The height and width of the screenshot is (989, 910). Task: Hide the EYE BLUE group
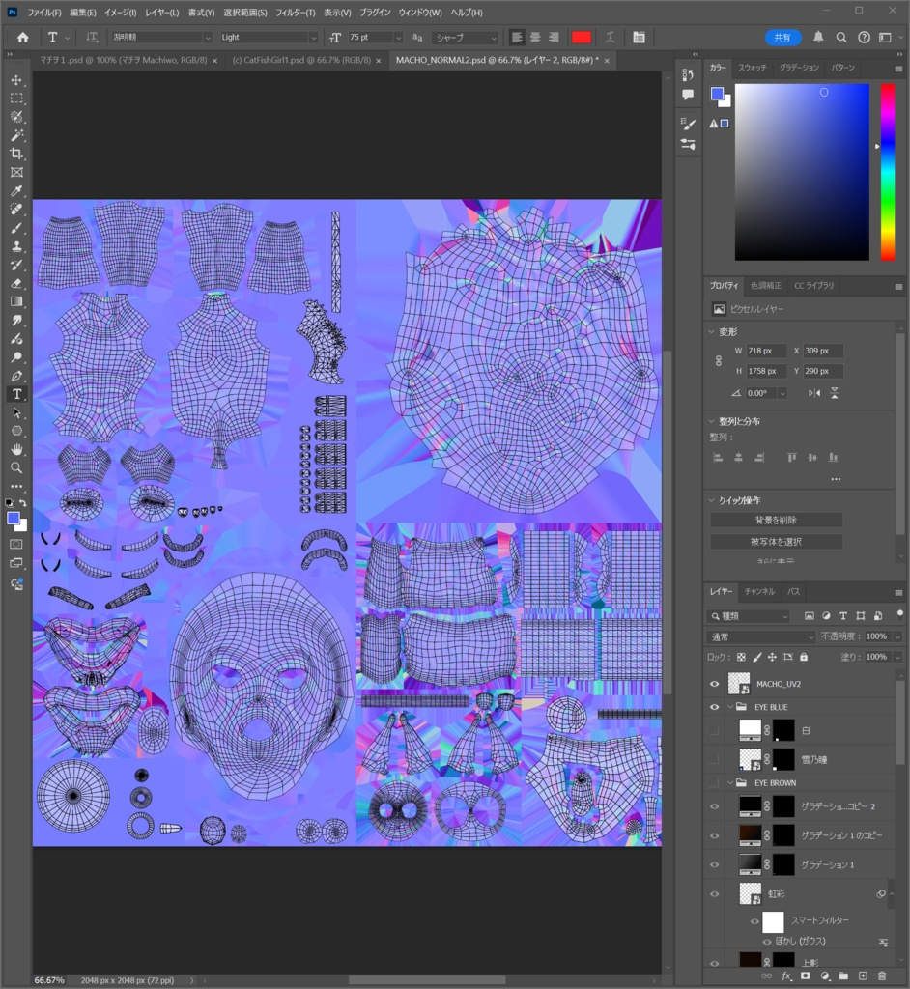[x=714, y=707]
